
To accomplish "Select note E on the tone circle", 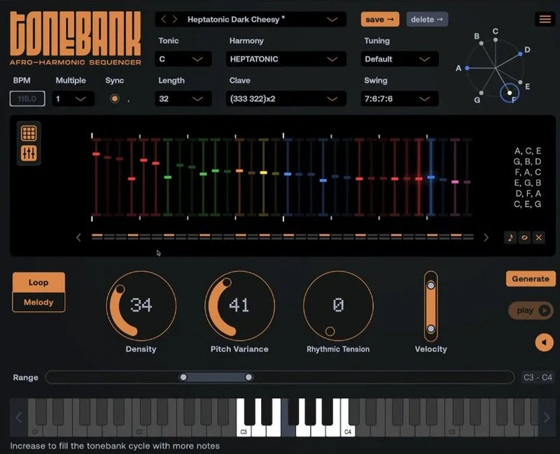I will [x=520, y=82].
